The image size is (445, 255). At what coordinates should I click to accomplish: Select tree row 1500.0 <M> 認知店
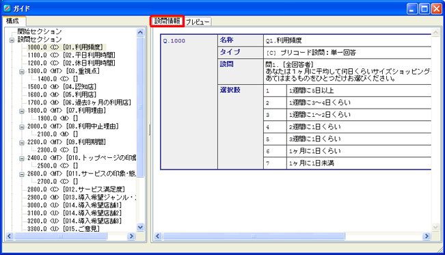pyautogui.click(x=62, y=87)
